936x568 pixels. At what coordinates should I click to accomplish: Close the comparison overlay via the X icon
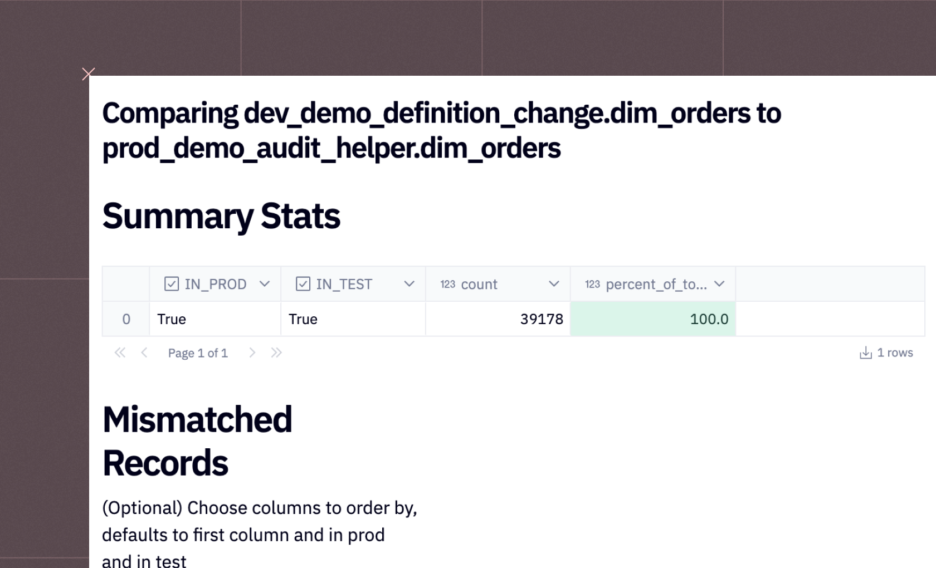[x=88, y=74]
